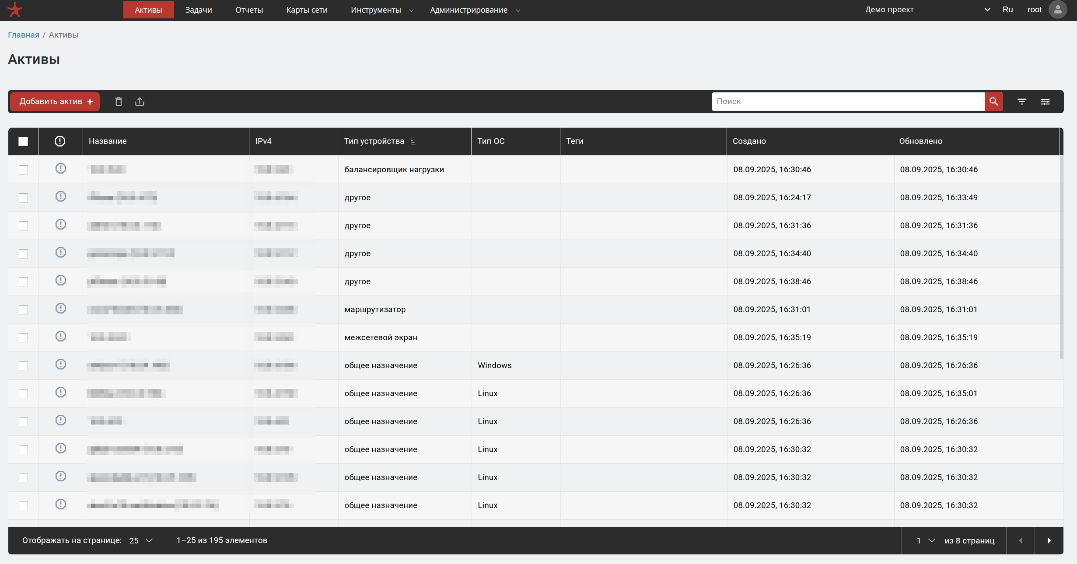The width and height of the screenshot is (1077, 564).
Task: Click the 1–25 из 195 элементов label
Action: 222,540
